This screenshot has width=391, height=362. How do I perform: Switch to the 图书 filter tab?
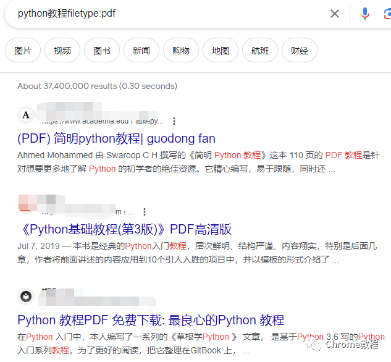pyautogui.click(x=102, y=51)
